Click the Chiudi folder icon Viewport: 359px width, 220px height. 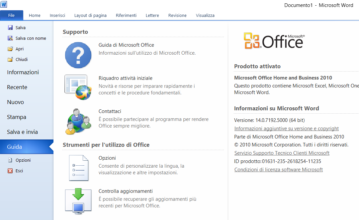pyautogui.click(x=10, y=59)
